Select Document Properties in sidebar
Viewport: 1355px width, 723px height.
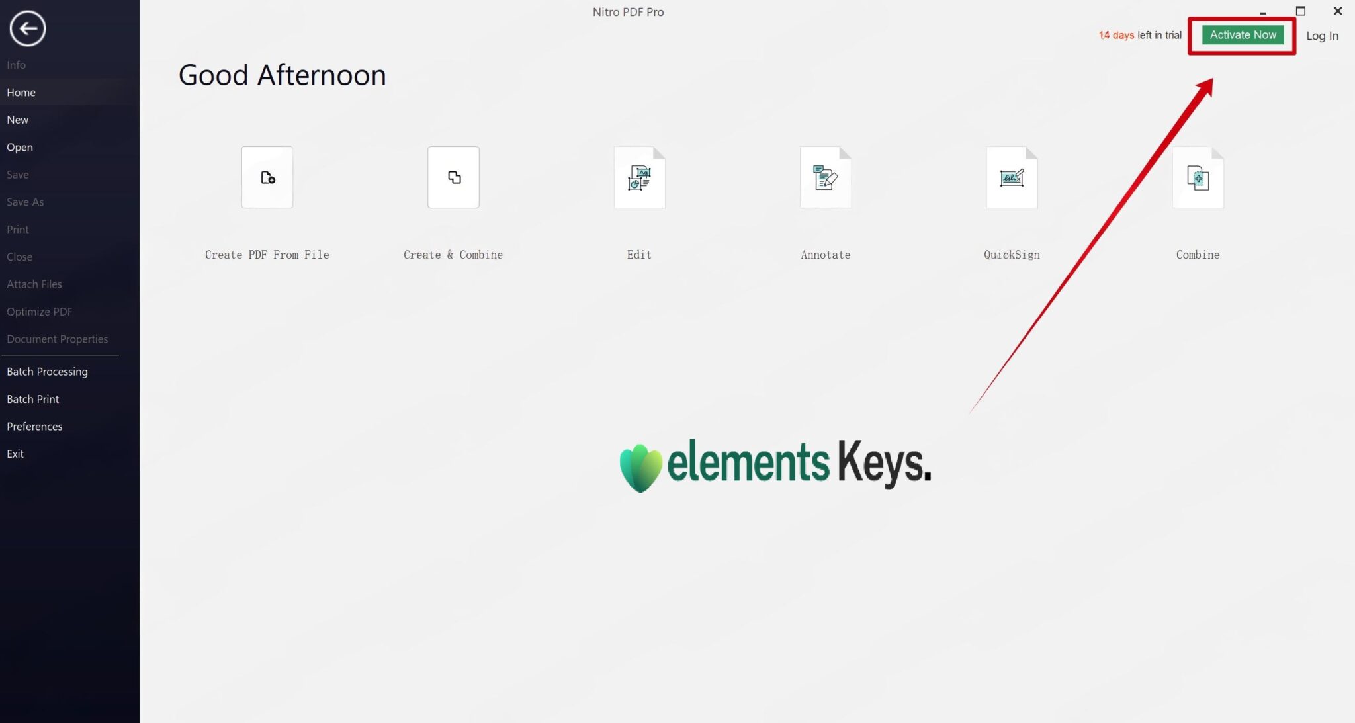click(x=57, y=339)
